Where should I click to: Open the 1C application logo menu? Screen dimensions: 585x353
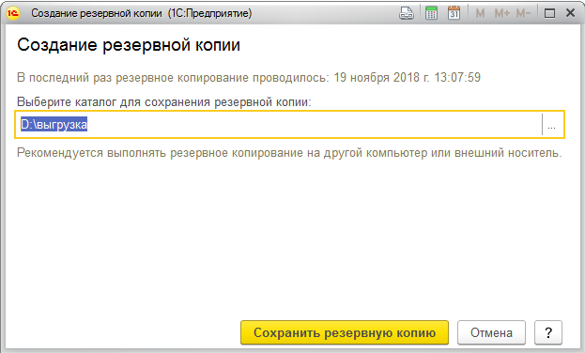13,13
